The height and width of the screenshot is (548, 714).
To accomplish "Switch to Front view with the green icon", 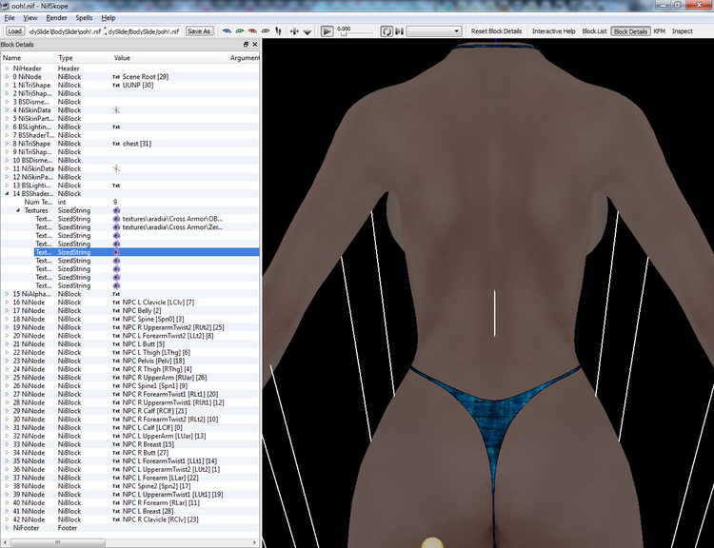I will click(240, 31).
